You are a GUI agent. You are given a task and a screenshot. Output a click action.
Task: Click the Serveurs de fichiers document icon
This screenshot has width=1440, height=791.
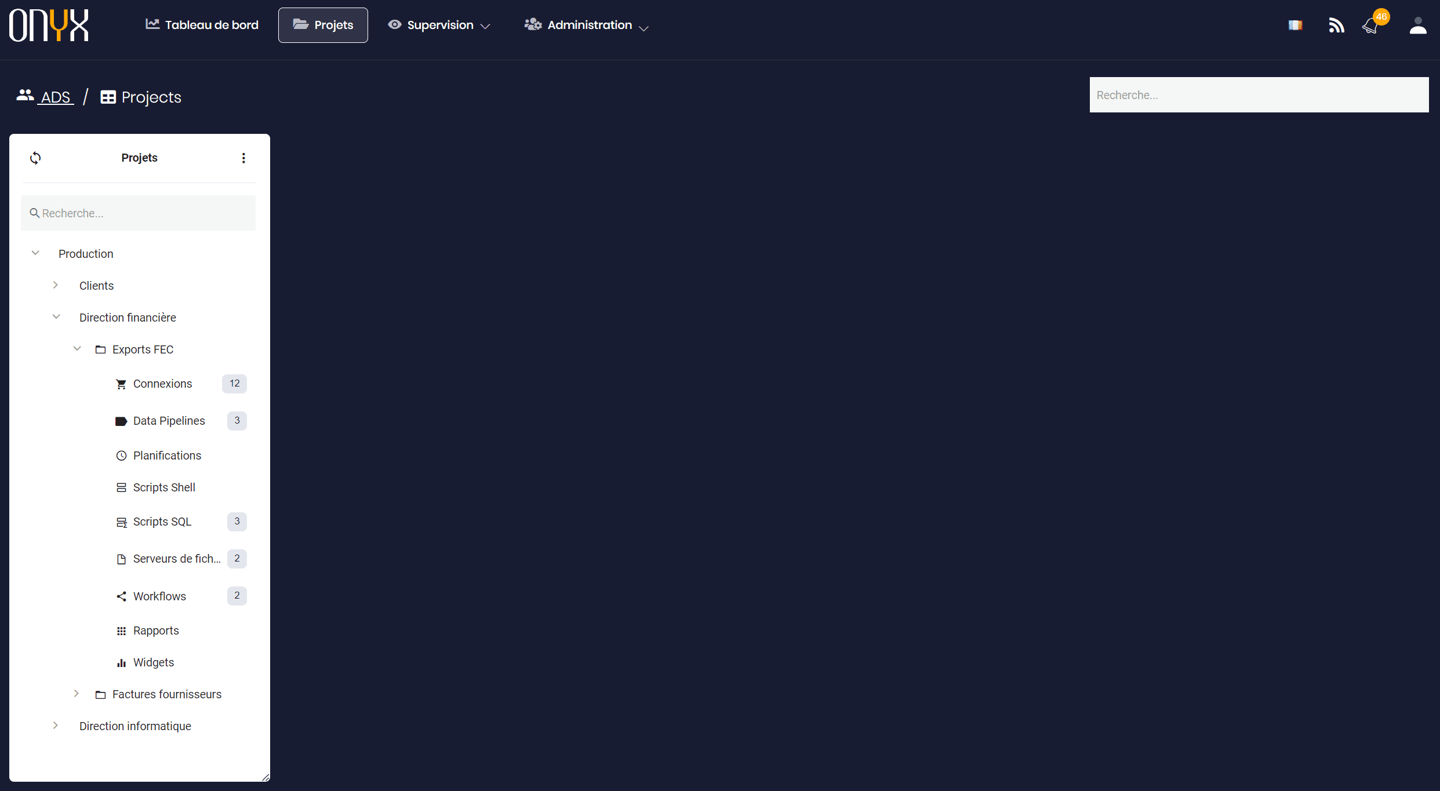click(121, 559)
